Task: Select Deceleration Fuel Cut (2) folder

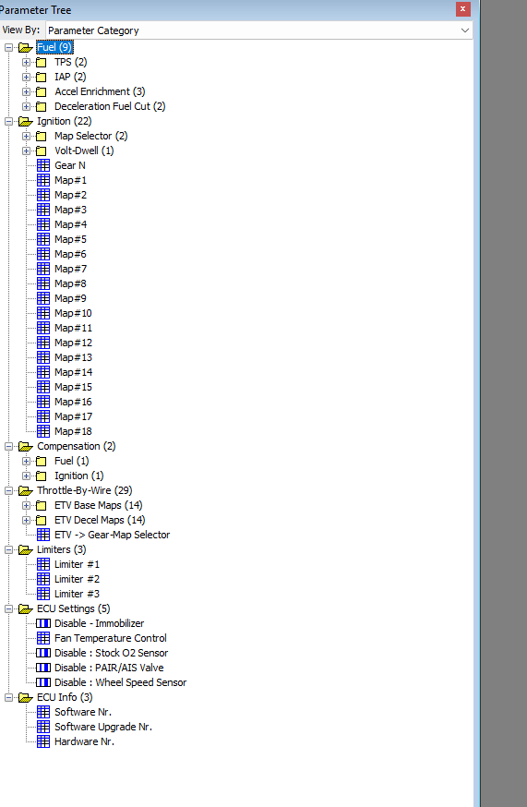Action: 110,106
